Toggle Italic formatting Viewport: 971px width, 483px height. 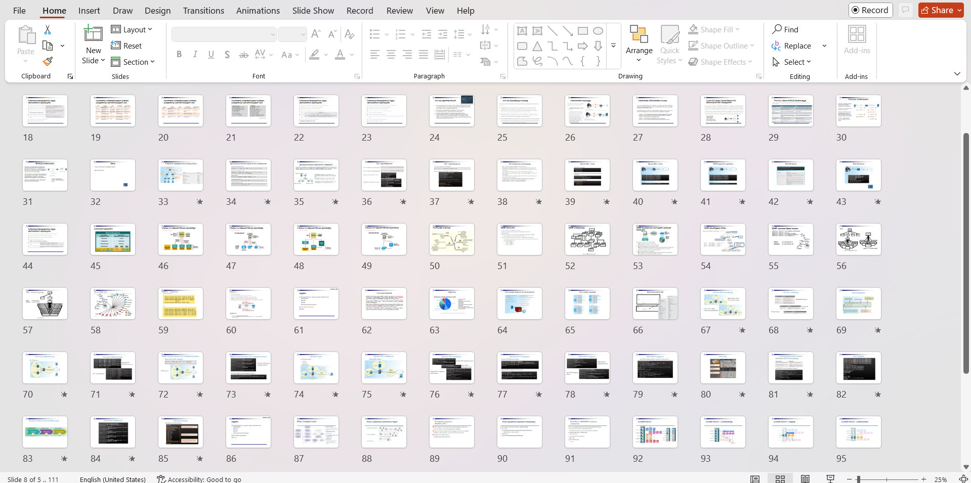195,55
